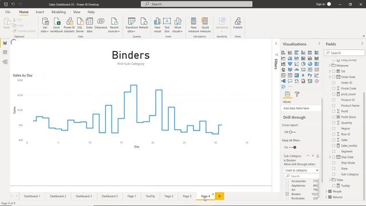Collapse the Visualizations pane
This screenshot has width=366, height=206.
click(319, 43)
